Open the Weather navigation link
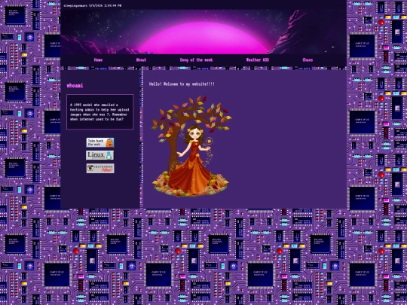This screenshot has width=407, height=305. (x=258, y=60)
